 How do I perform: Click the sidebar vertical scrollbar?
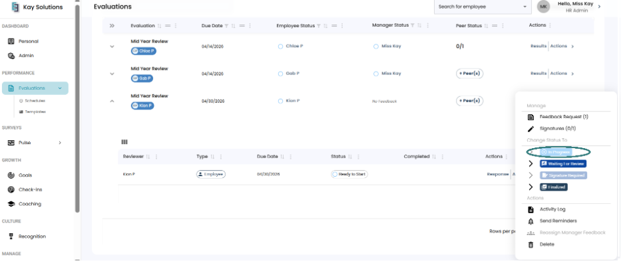pos(77,109)
